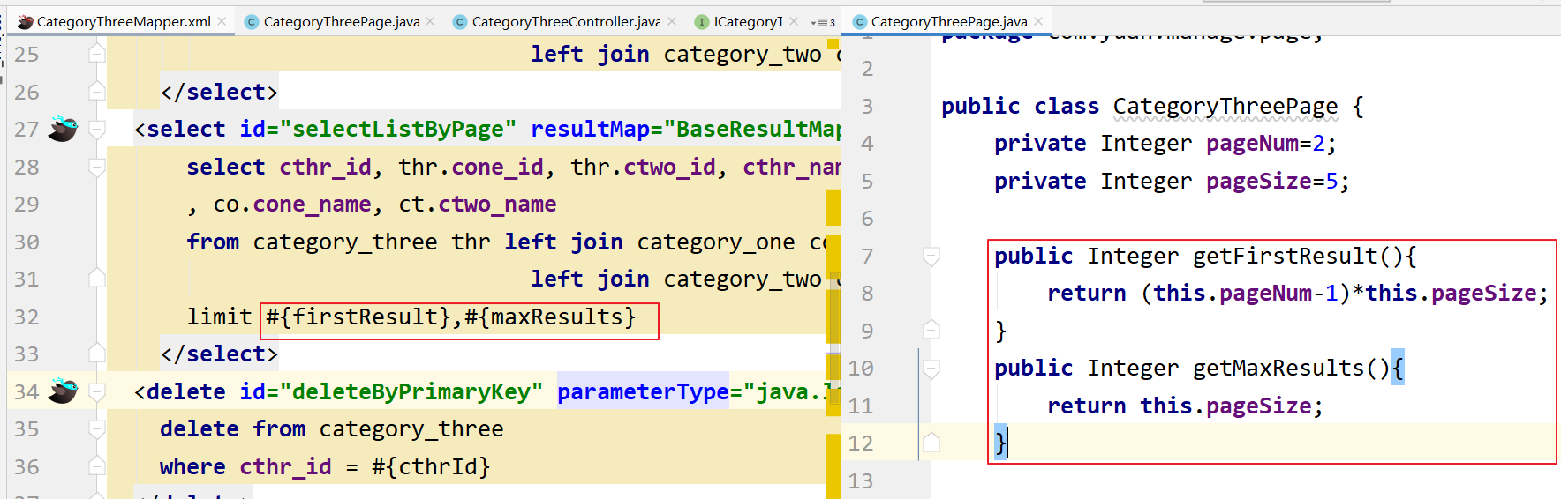Switch to the left-pane CategoryThreePage.java tab
Screen dimensions: 1561x499
tap(342, 21)
